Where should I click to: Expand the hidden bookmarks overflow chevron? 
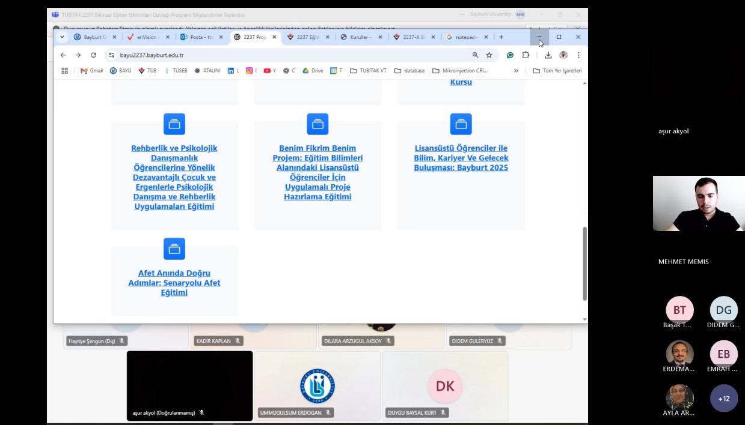point(516,71)
